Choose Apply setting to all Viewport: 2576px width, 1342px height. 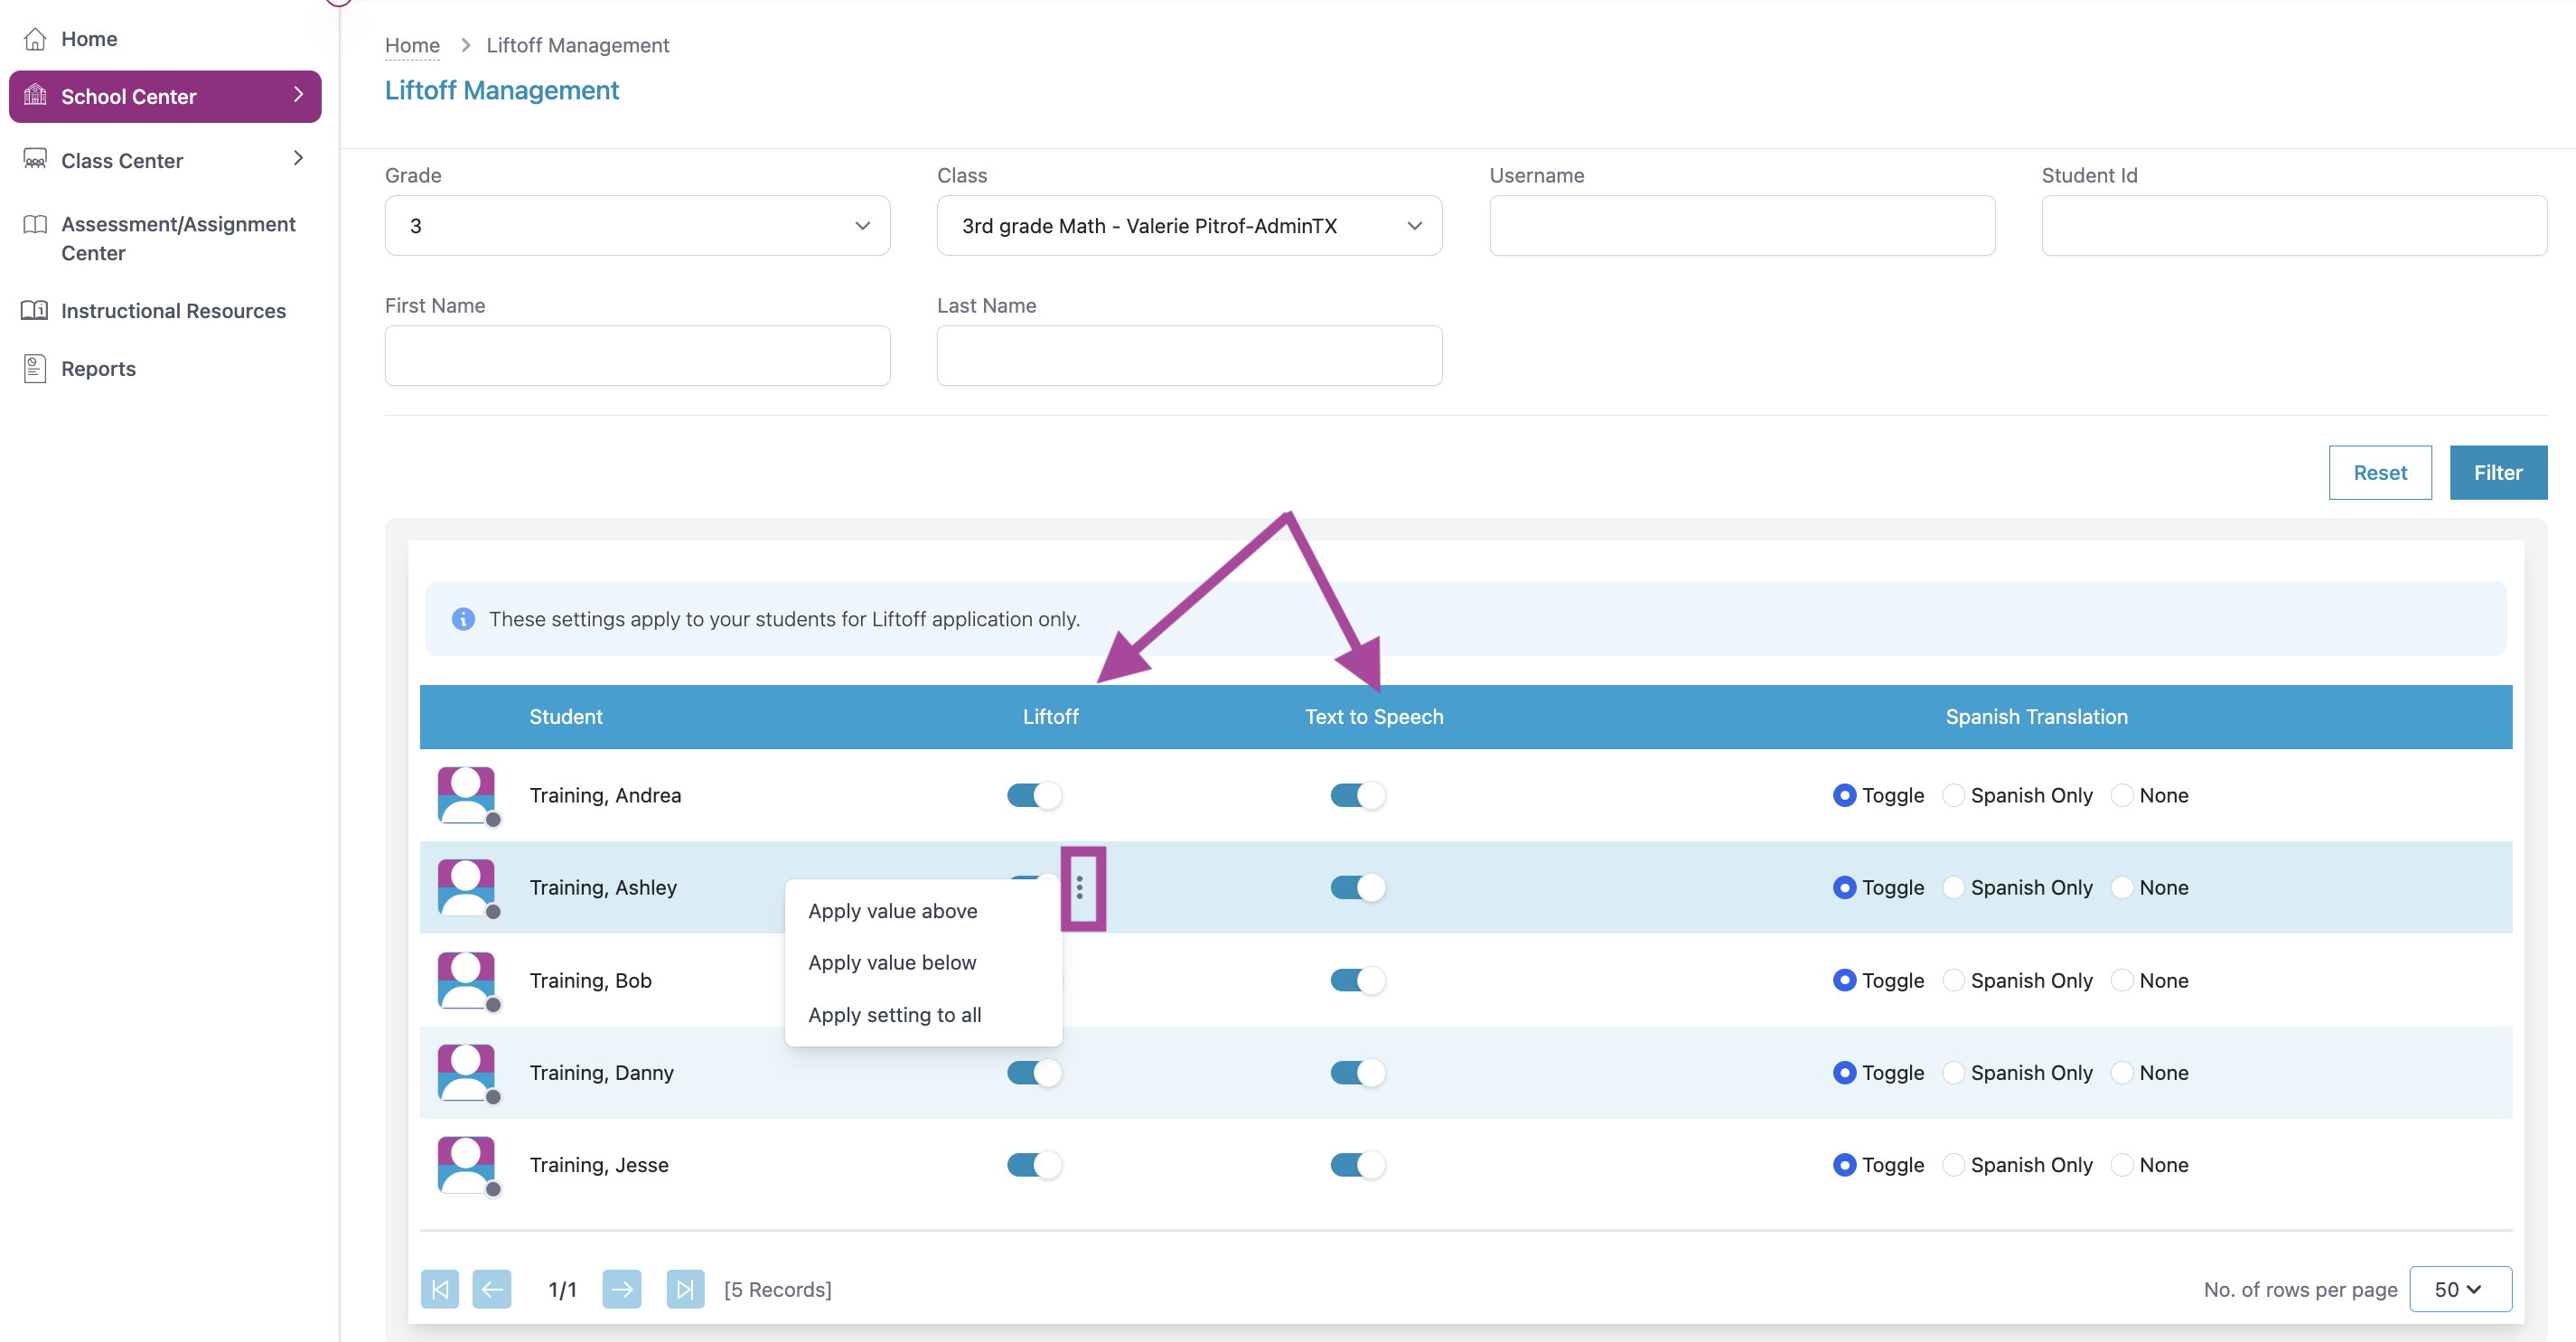895,1015
